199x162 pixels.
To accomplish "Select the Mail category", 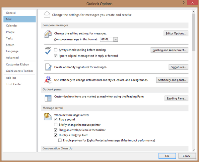I will click(20, 19).
